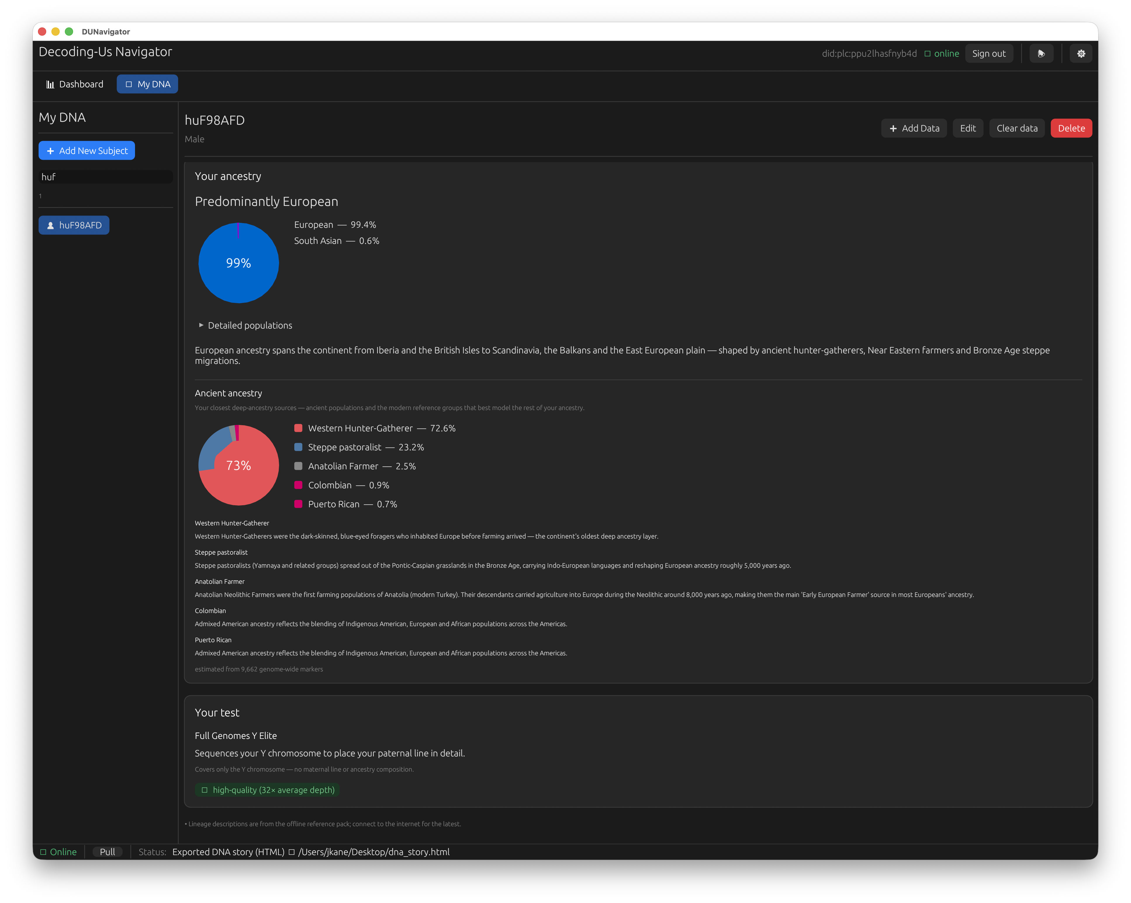Toggle the Online indicator in status bar
The width and height of the screenshot is (1131, 903).
[x=59, y=852]
